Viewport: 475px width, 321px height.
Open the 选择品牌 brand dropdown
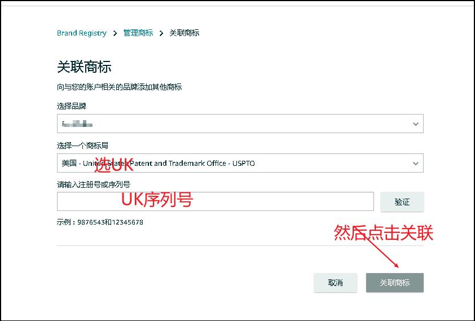click(240, 124)
